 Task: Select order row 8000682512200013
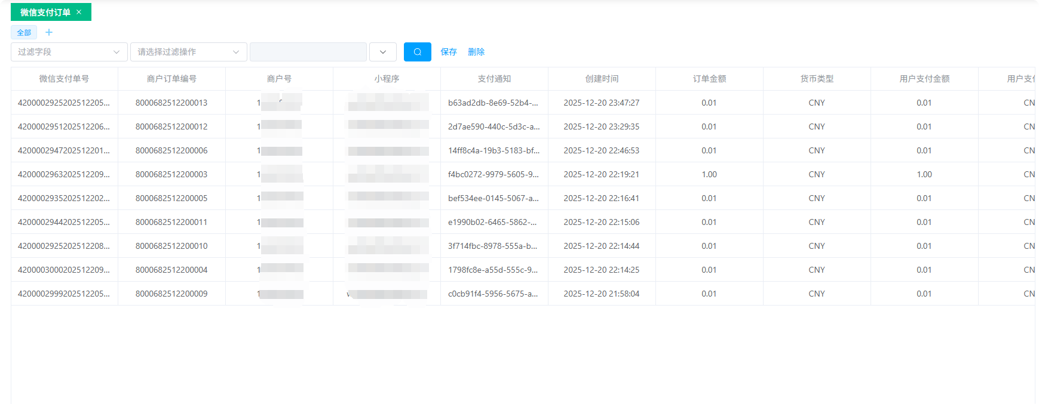pyautogui.click(x=171, y=103)
